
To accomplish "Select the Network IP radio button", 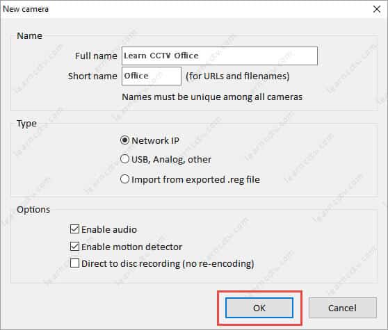I will (x=124, y=140).
